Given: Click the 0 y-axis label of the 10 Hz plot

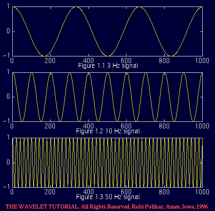Looking at the screenshot, I should [x=8, y=97].
